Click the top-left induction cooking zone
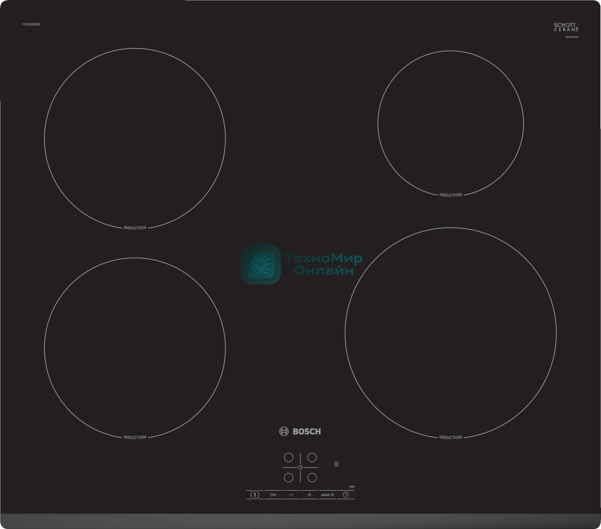Screen dimensions: 601x529 (135, 138)
